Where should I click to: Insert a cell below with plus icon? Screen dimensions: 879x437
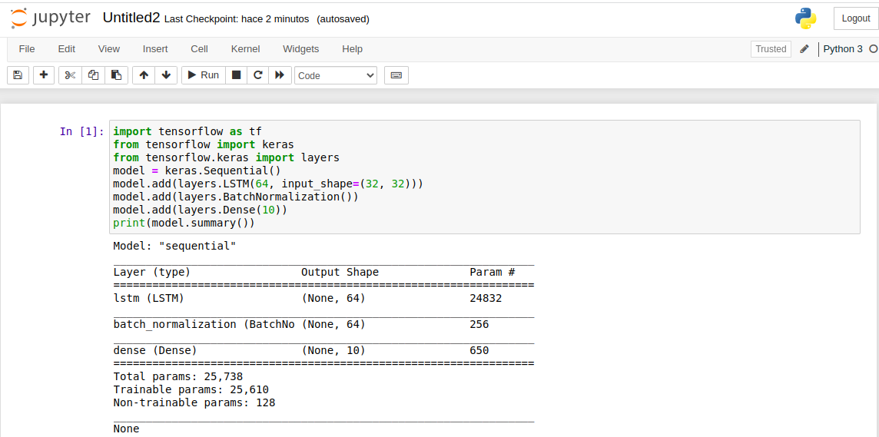[x=44, y=75]
